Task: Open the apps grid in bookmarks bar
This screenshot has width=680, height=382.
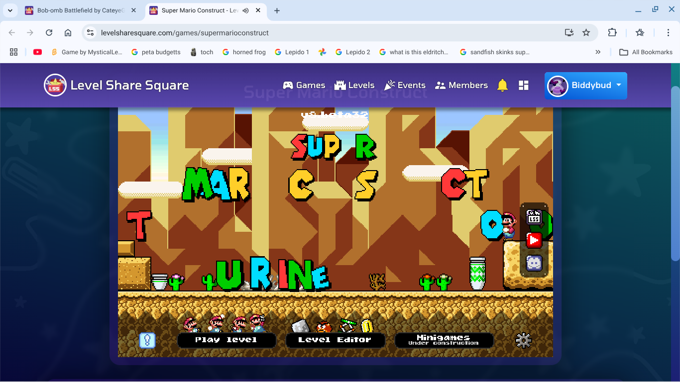Action: [14, 52]
